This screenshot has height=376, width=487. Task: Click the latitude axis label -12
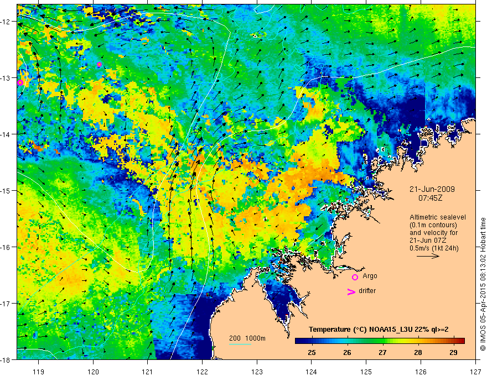pyautogui.click(x=6, y=22)
